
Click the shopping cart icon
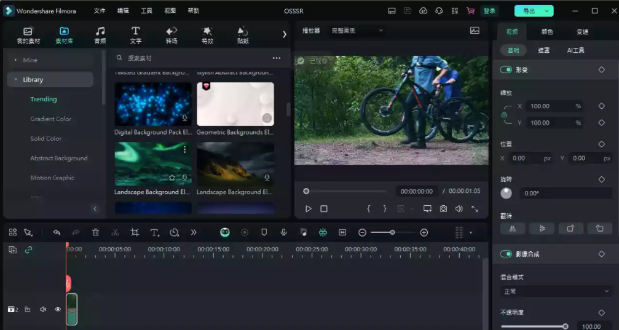[470, 11]
